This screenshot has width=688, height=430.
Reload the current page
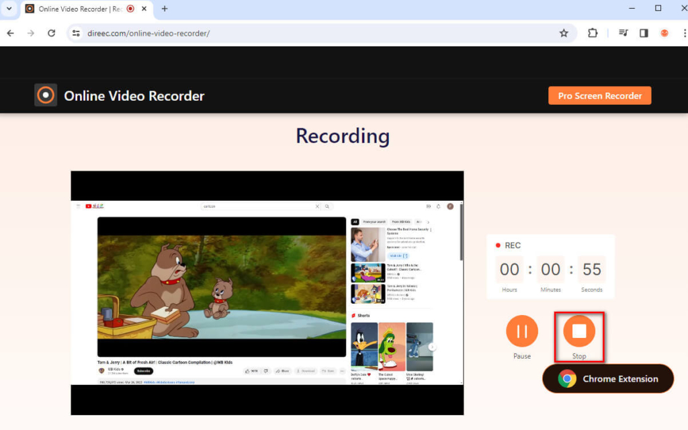point(51,33)
